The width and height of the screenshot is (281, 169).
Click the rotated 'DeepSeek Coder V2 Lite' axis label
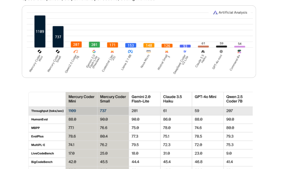tap(180, 64)
